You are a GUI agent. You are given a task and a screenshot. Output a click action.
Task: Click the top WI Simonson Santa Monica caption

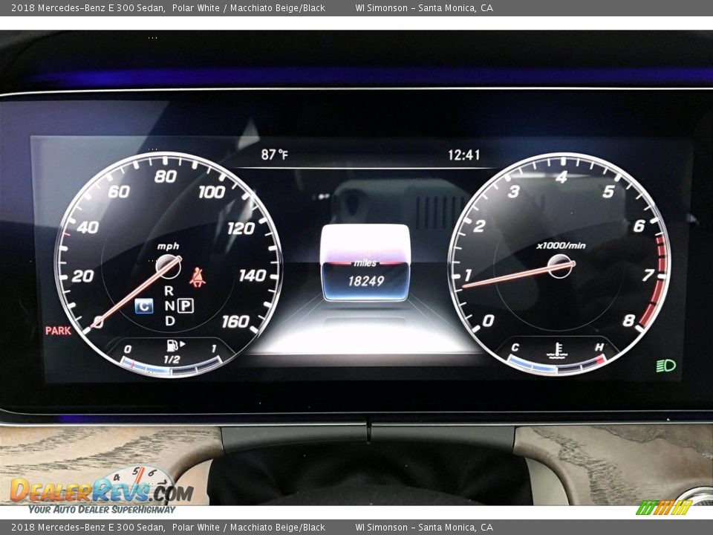click(424, 7)
